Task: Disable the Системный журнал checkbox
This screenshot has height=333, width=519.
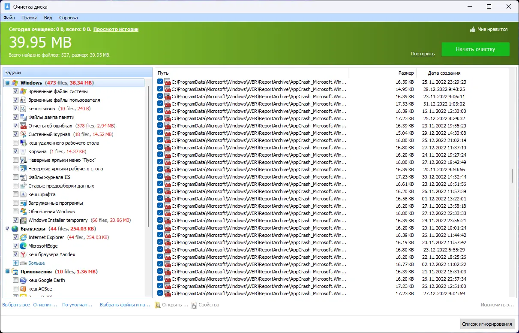Action: coord(15,134)
